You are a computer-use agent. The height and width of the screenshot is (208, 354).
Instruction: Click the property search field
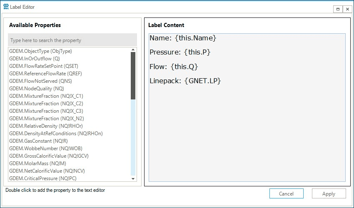(72, 40)
